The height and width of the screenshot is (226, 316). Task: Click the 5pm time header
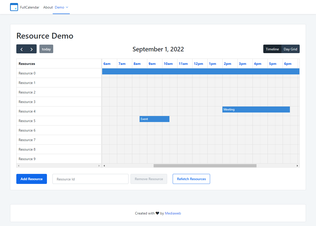coord(273,64)
